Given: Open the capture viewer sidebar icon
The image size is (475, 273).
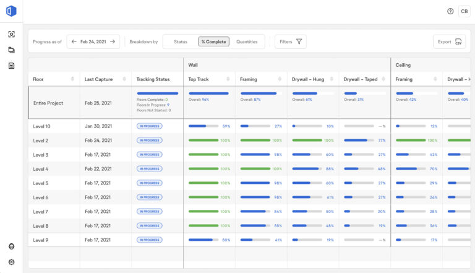Looking at the screenshot, I should (x=11, y=35).
